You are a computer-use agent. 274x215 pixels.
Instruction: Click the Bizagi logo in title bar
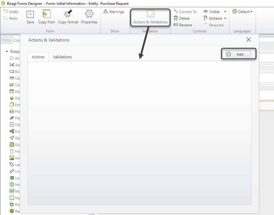[3, 3]
